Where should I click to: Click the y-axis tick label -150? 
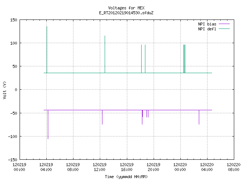12,160
